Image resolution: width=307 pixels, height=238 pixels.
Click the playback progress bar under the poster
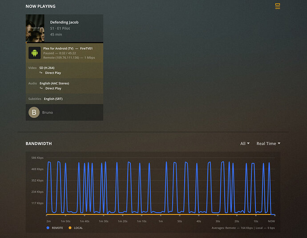point(65,42)
